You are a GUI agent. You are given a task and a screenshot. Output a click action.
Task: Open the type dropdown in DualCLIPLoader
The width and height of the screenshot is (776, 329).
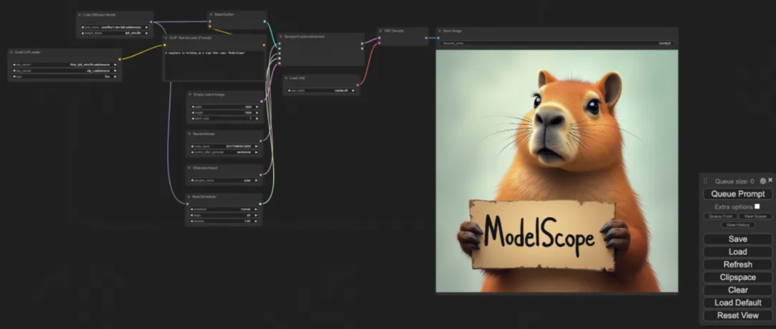(65, 76)
